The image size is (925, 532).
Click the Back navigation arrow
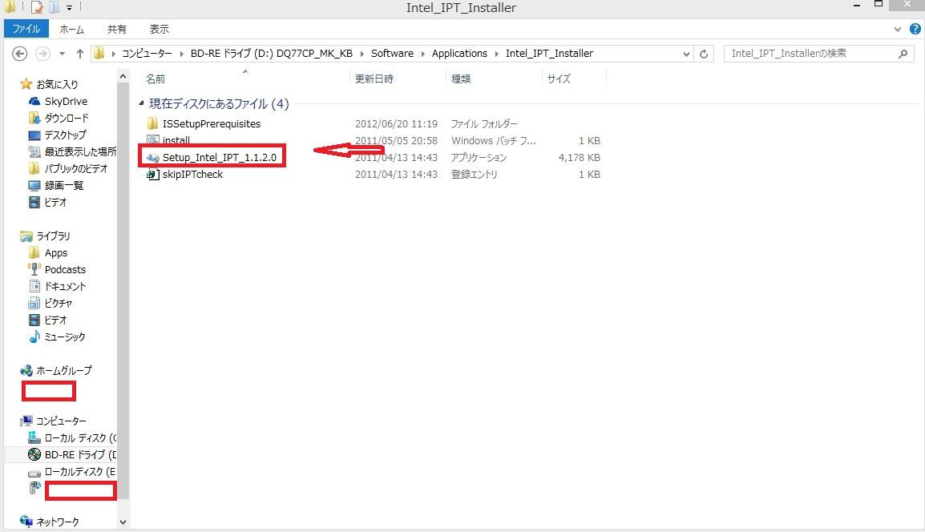coord(19,54)
